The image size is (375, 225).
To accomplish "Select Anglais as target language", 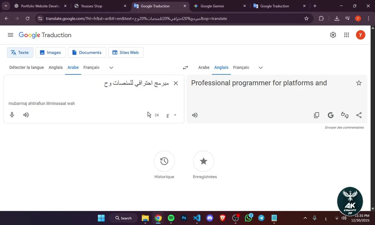I will tap(221, 67).
